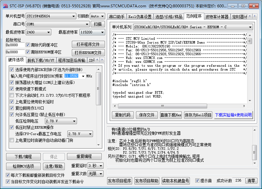Toggle 清除代码缓冲区 checkbox
The height and width of the screenshot is (189, 262).
click(28, 45)
